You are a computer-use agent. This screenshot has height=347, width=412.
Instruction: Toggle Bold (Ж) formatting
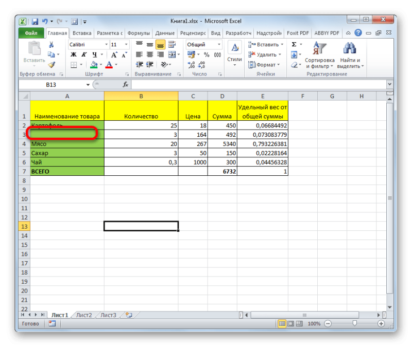tap(74, 55)
